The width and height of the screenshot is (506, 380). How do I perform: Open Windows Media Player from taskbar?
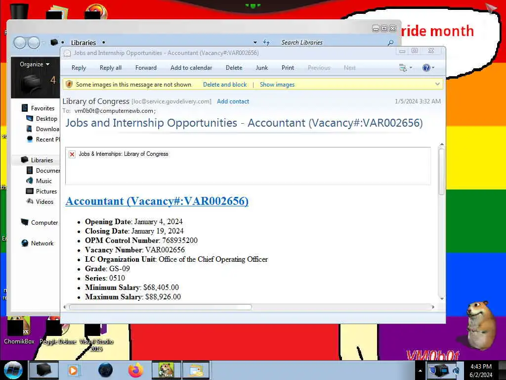pos(73,370)
